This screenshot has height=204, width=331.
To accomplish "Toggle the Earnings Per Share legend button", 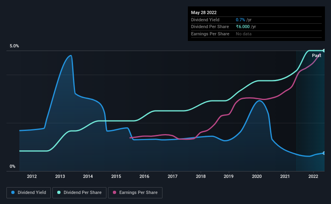I will (x=135, y=193).
